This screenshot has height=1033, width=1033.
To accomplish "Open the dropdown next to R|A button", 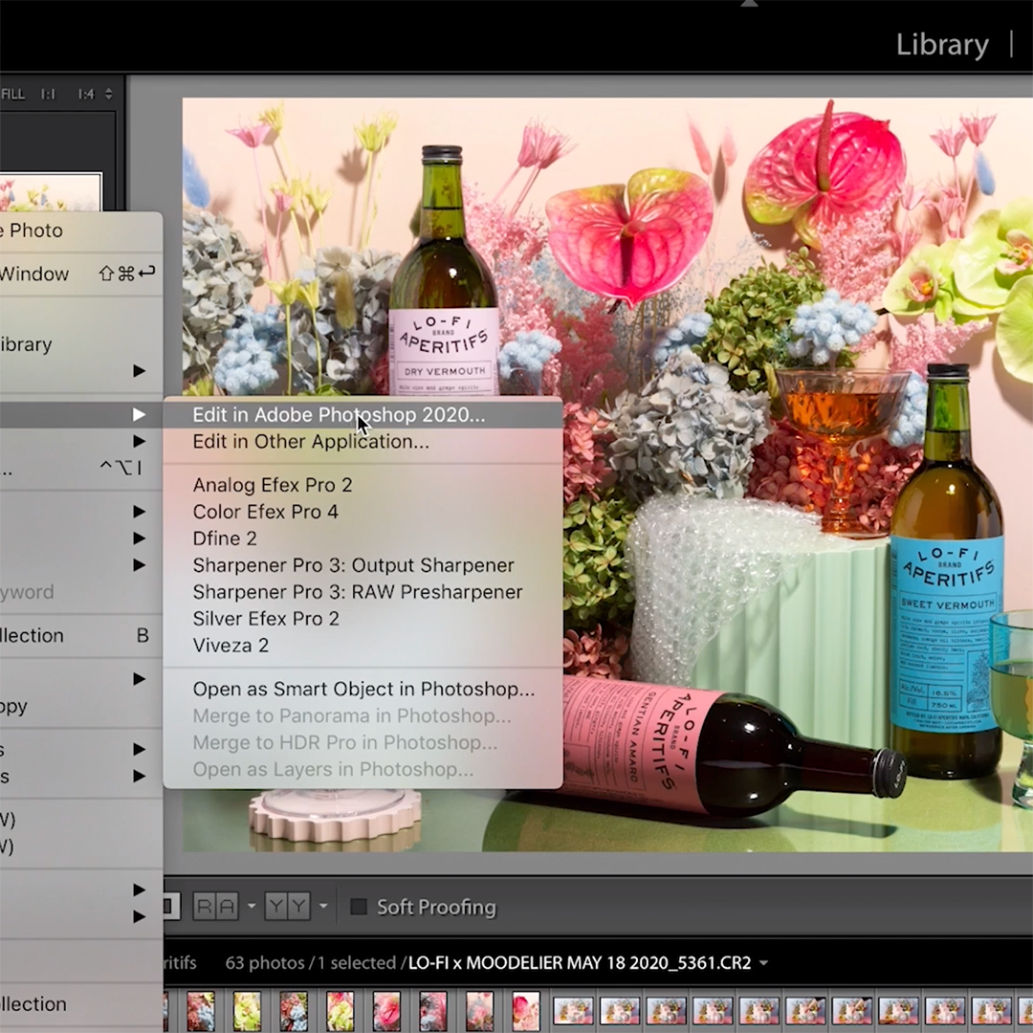I will tap(251, 907).
